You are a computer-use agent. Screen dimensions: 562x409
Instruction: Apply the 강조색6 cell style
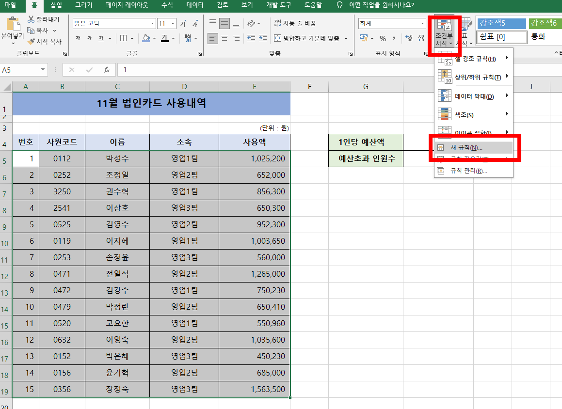click(545, 23)
